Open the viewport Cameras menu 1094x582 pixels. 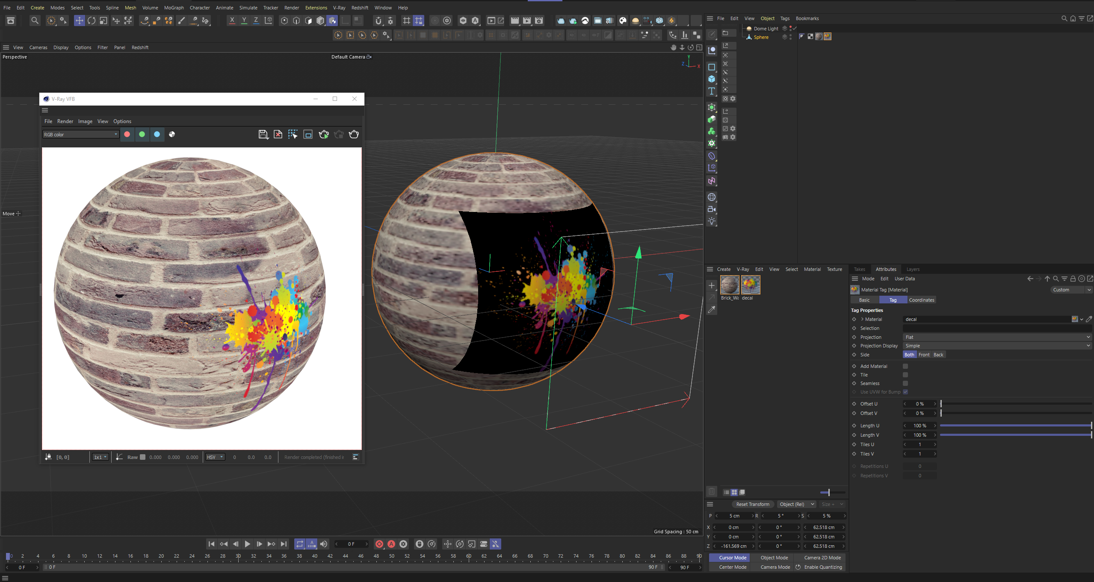click(x=38, y=47)
